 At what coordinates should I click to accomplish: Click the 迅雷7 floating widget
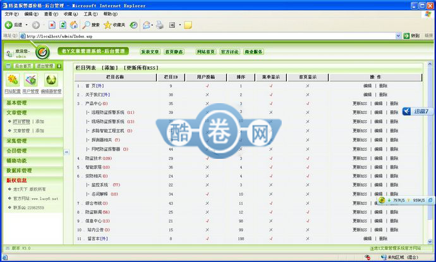click(418, 111)
